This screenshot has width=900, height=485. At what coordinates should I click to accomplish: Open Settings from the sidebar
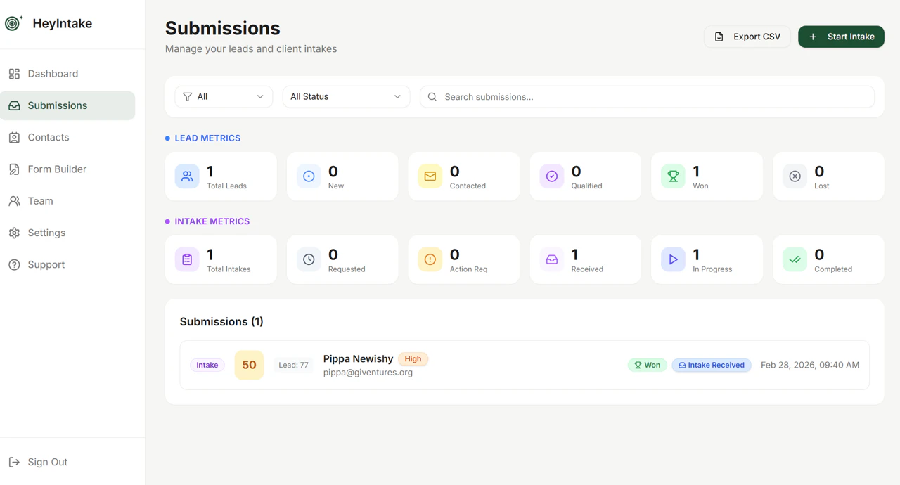pyautogui.click(x=67, y=233)
